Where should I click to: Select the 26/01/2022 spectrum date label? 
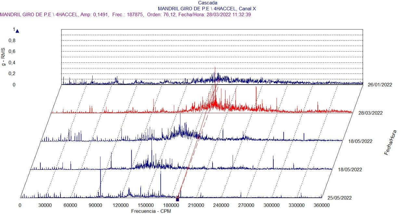point(380,85)
